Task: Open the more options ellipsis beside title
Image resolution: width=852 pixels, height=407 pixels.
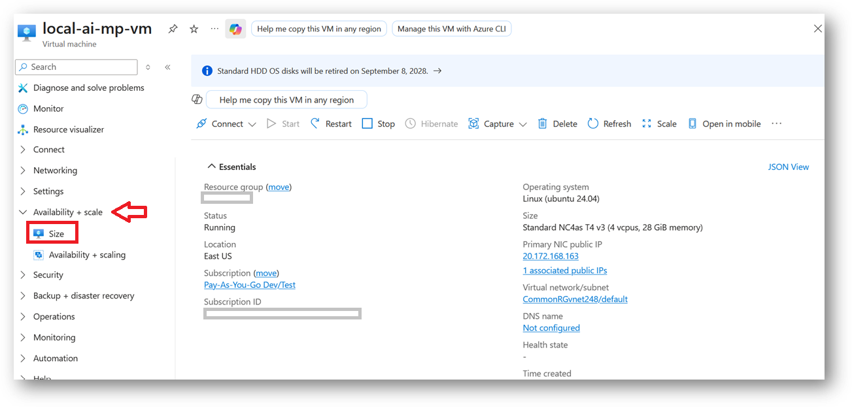Action: (214, 29)
